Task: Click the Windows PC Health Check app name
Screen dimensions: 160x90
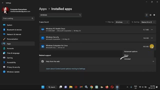Action: click(55, 29)
